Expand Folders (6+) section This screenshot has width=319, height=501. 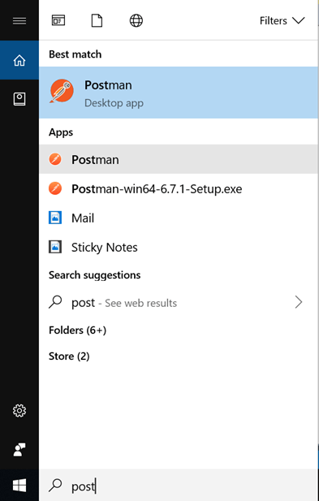[x=78, y=330]
